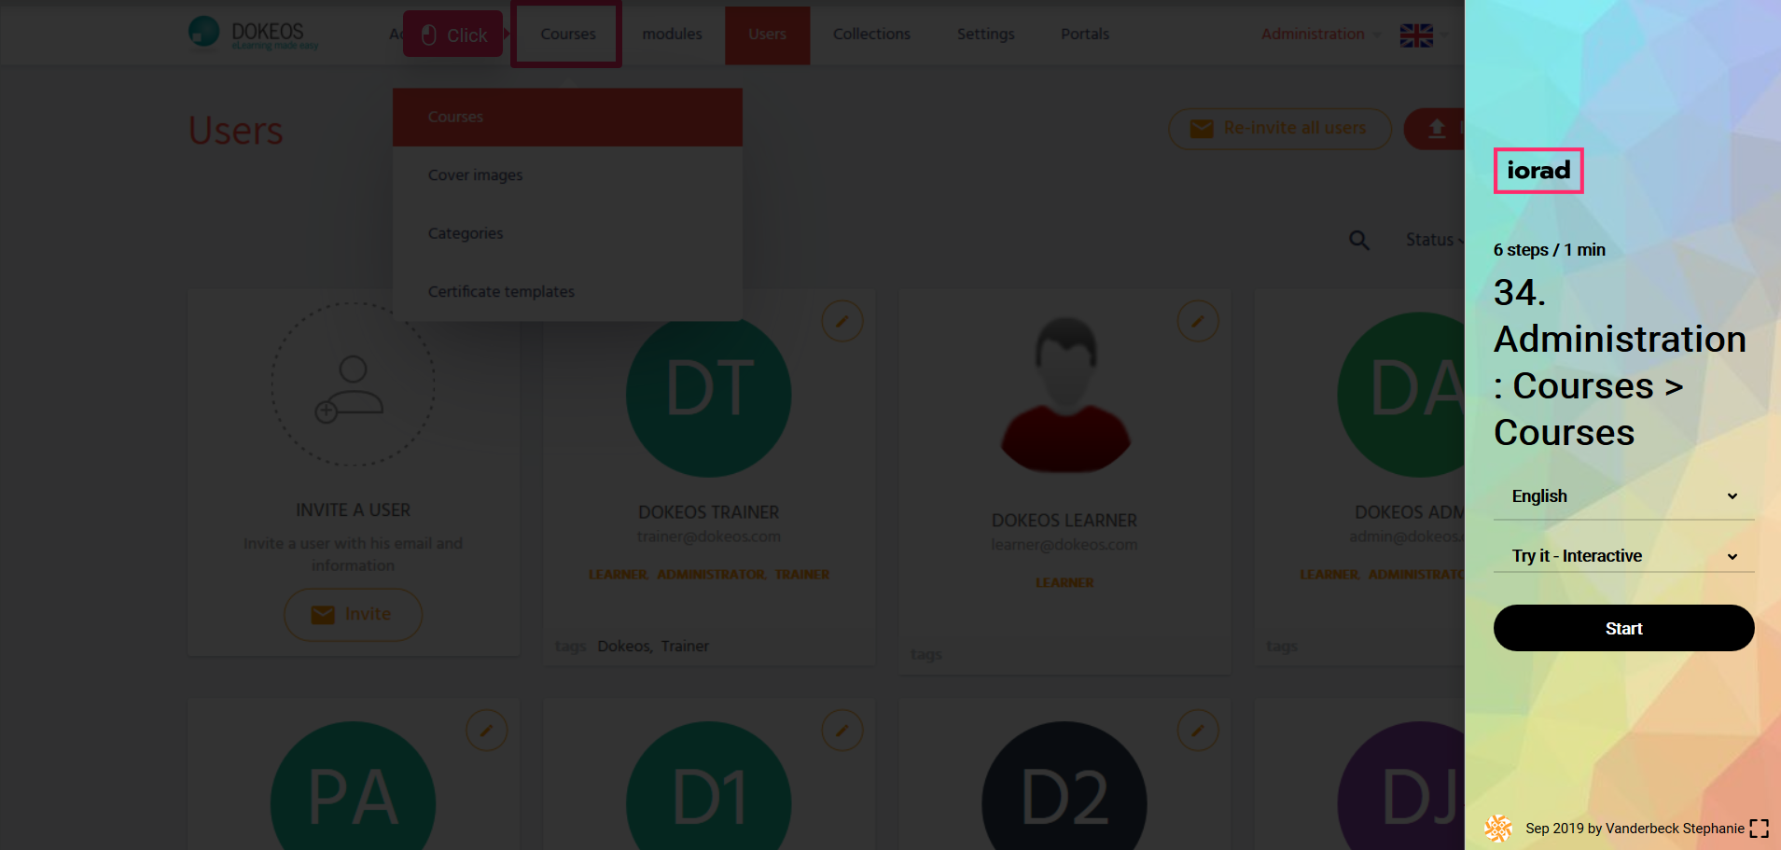
Task: Click the add user placeholder icon
Action: coord(353,384)
